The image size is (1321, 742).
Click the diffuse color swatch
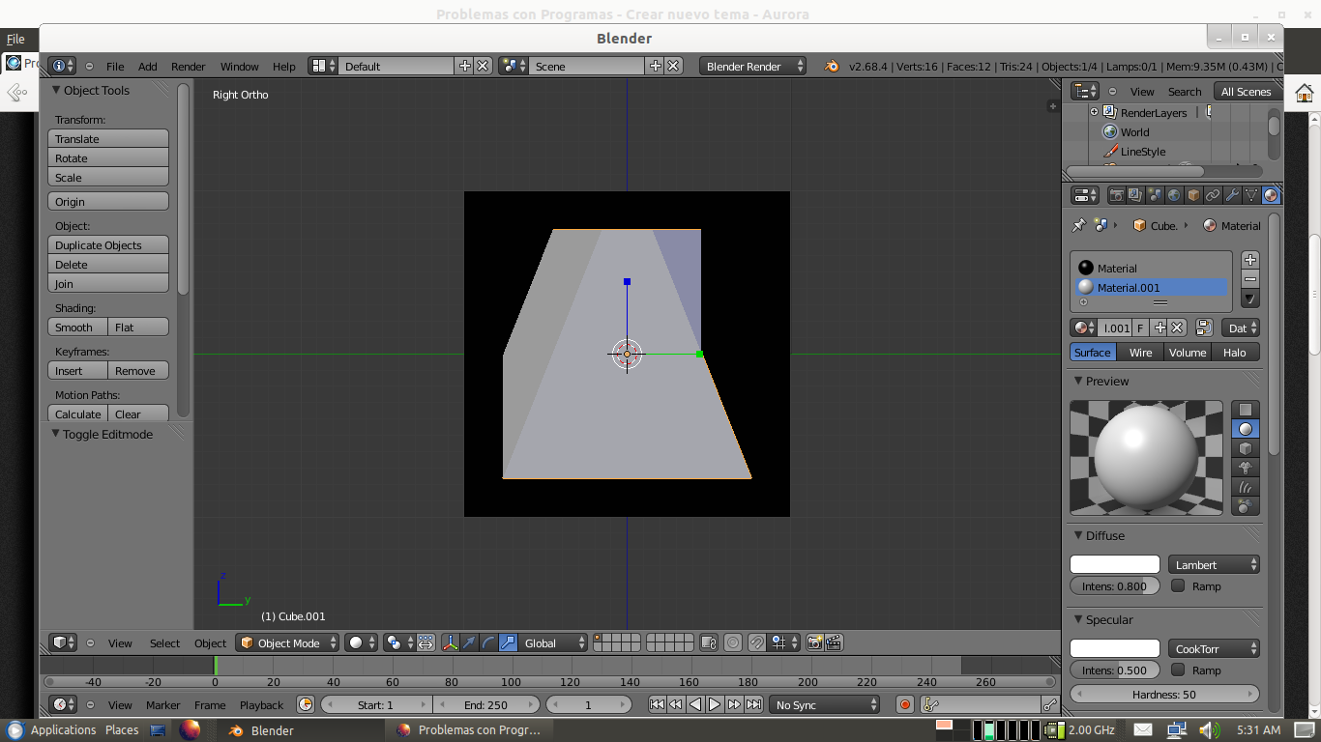pyautogui.click(x=1115, y=564)
